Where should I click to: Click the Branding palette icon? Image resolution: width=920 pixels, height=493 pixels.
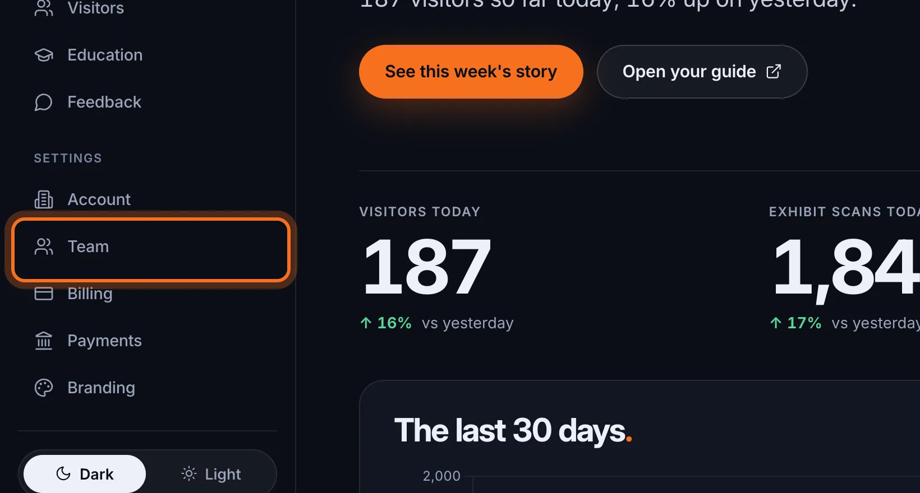click(44, 388)
